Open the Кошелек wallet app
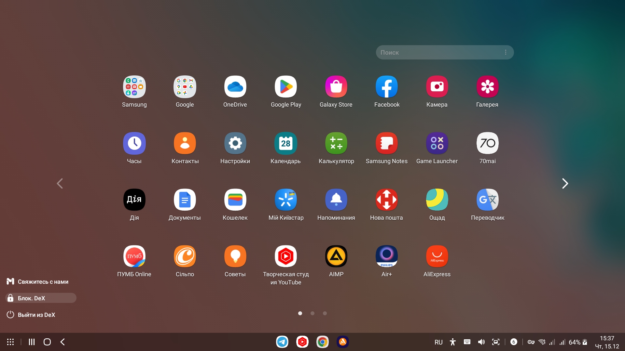This screenshot has width=625, height=351. point(235,200)
